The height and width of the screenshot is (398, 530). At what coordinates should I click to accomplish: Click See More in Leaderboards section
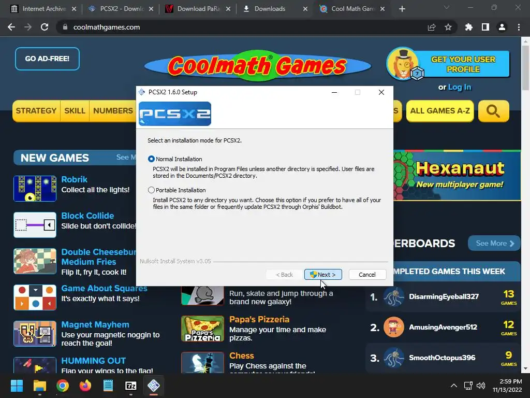(494, 244)
